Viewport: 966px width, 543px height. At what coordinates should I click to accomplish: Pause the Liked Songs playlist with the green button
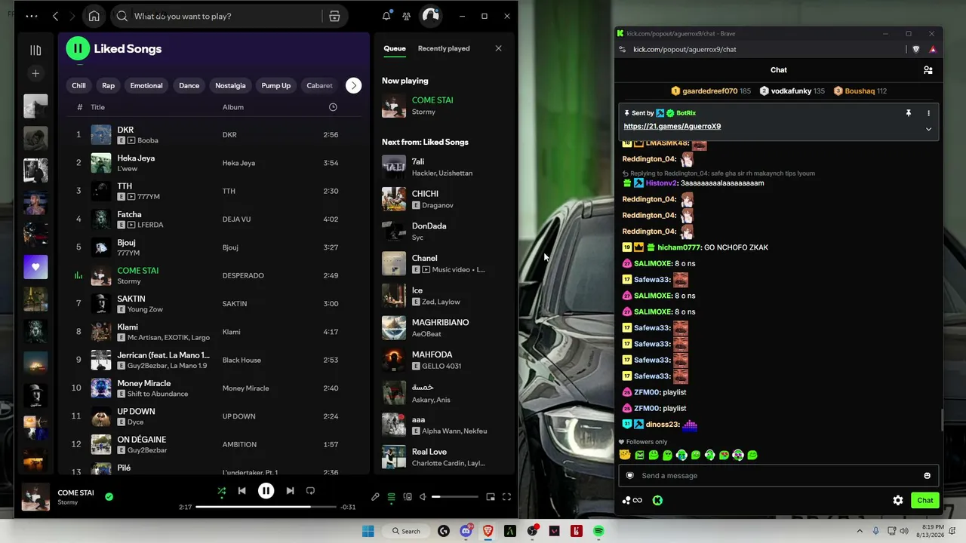click(78, 48)
